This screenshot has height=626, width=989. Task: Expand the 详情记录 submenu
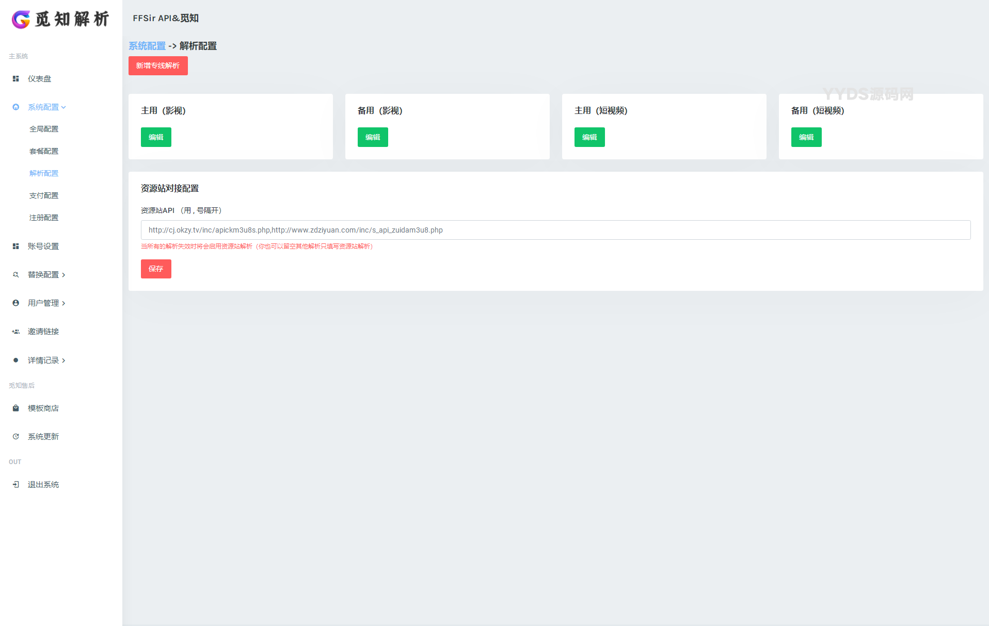pos(46,360)
